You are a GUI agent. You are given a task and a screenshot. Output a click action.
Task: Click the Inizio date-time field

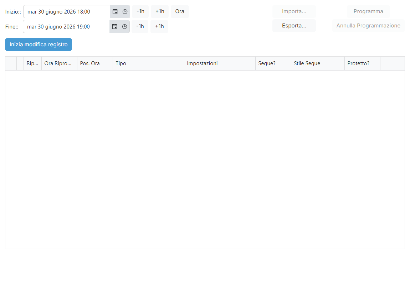(67, 11)
